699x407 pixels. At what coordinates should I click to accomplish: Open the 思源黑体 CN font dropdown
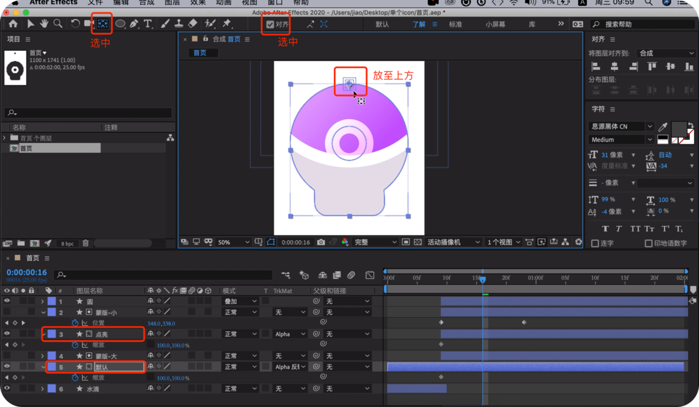(x=621, y=126)
